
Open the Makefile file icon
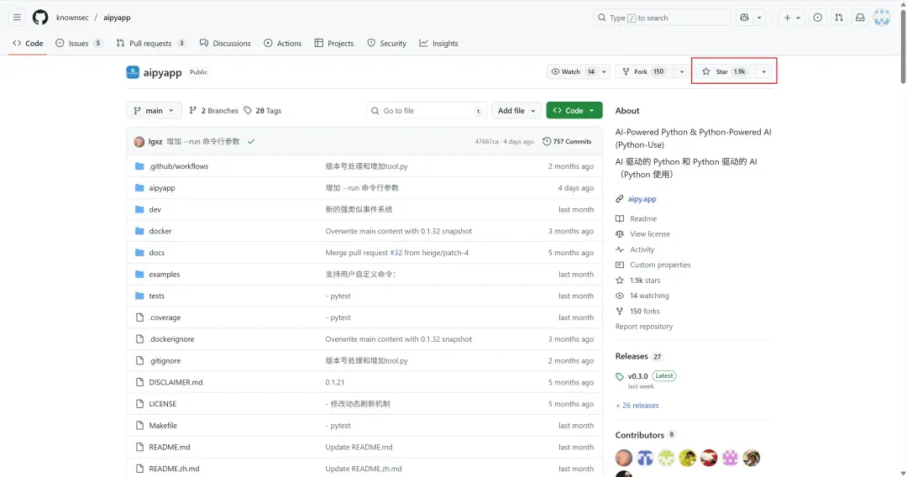(x=139, y=425)
